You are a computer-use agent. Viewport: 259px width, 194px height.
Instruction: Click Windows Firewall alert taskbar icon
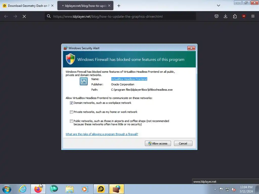[x=117, y=189]
